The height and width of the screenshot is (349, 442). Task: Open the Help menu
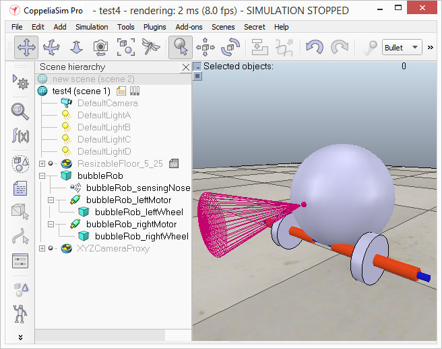(x=282, y=27)
